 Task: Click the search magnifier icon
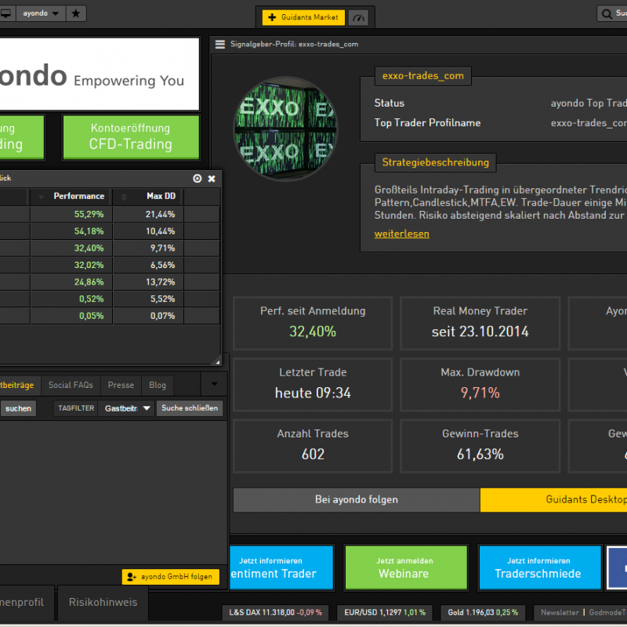pyautogui.click(x=607, y=13)
